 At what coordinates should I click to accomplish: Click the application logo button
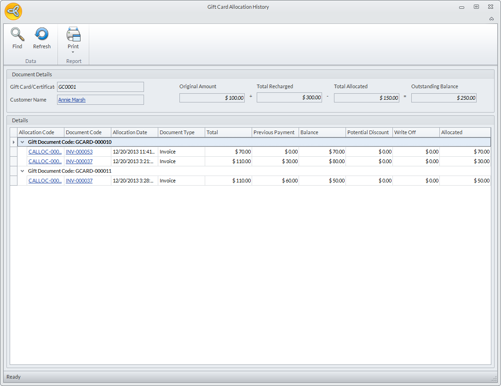coord(13,11)
